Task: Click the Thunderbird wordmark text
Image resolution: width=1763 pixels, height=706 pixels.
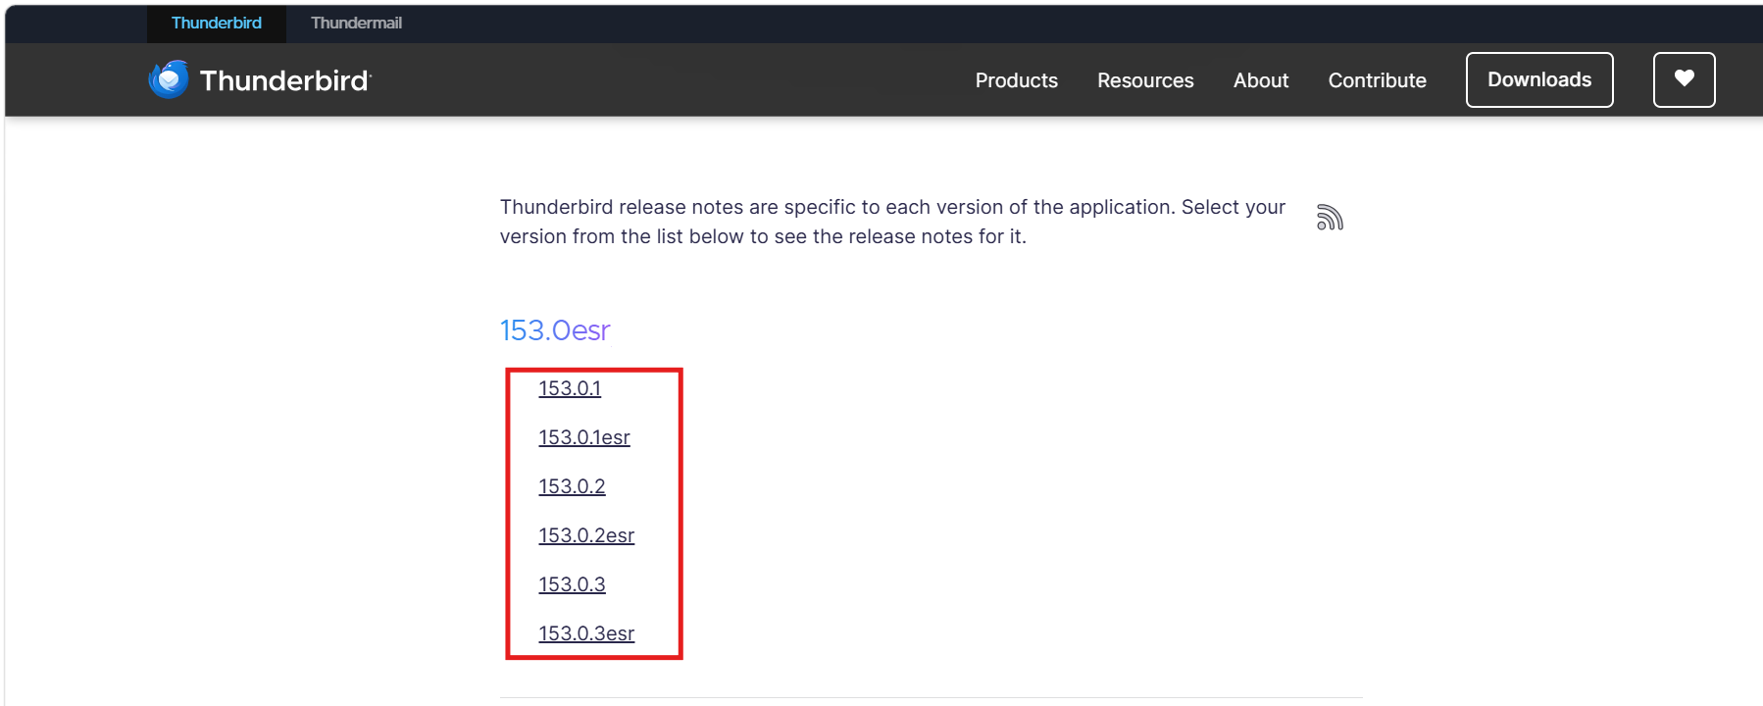Action: pos(285,80)
